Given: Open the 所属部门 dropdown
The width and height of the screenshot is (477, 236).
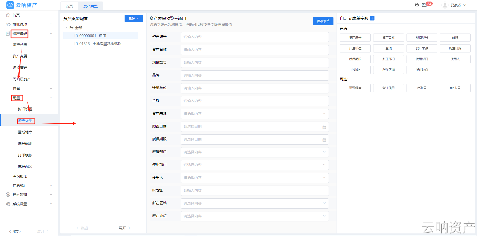Looking at the screenshot, I should 255,152.
